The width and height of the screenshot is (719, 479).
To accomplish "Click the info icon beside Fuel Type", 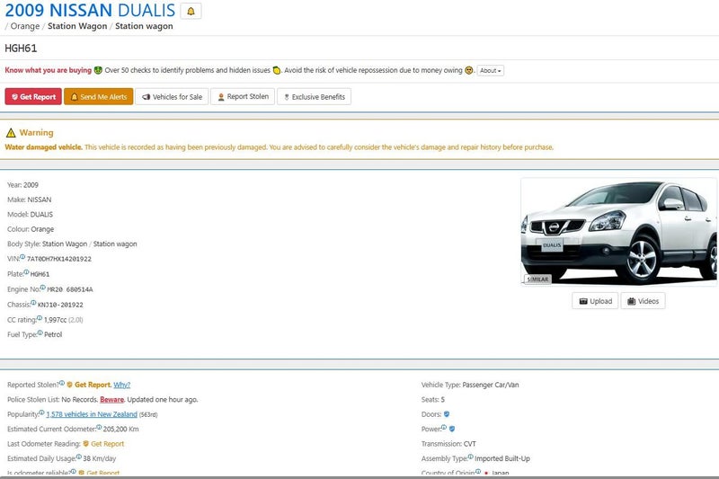I will pos(40,333).
